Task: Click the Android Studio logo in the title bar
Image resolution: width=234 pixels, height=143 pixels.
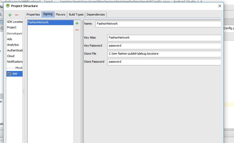Action: tap(8, 6)
